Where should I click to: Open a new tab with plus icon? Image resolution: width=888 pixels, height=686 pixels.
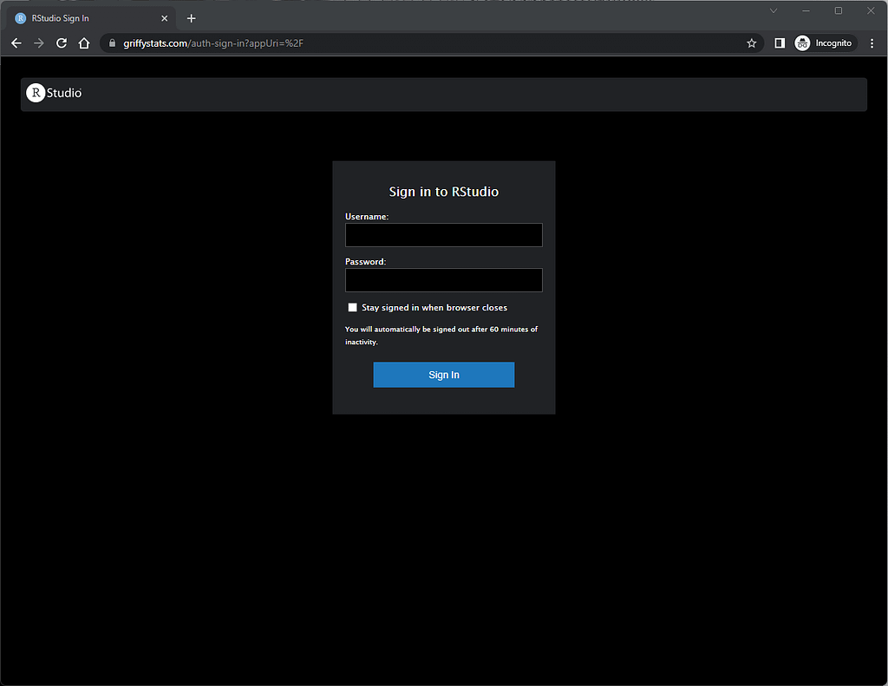tap(192, 18)
